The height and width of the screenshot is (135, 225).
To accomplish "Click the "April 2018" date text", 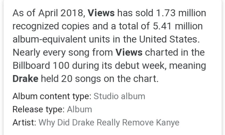I will point(61,13).
